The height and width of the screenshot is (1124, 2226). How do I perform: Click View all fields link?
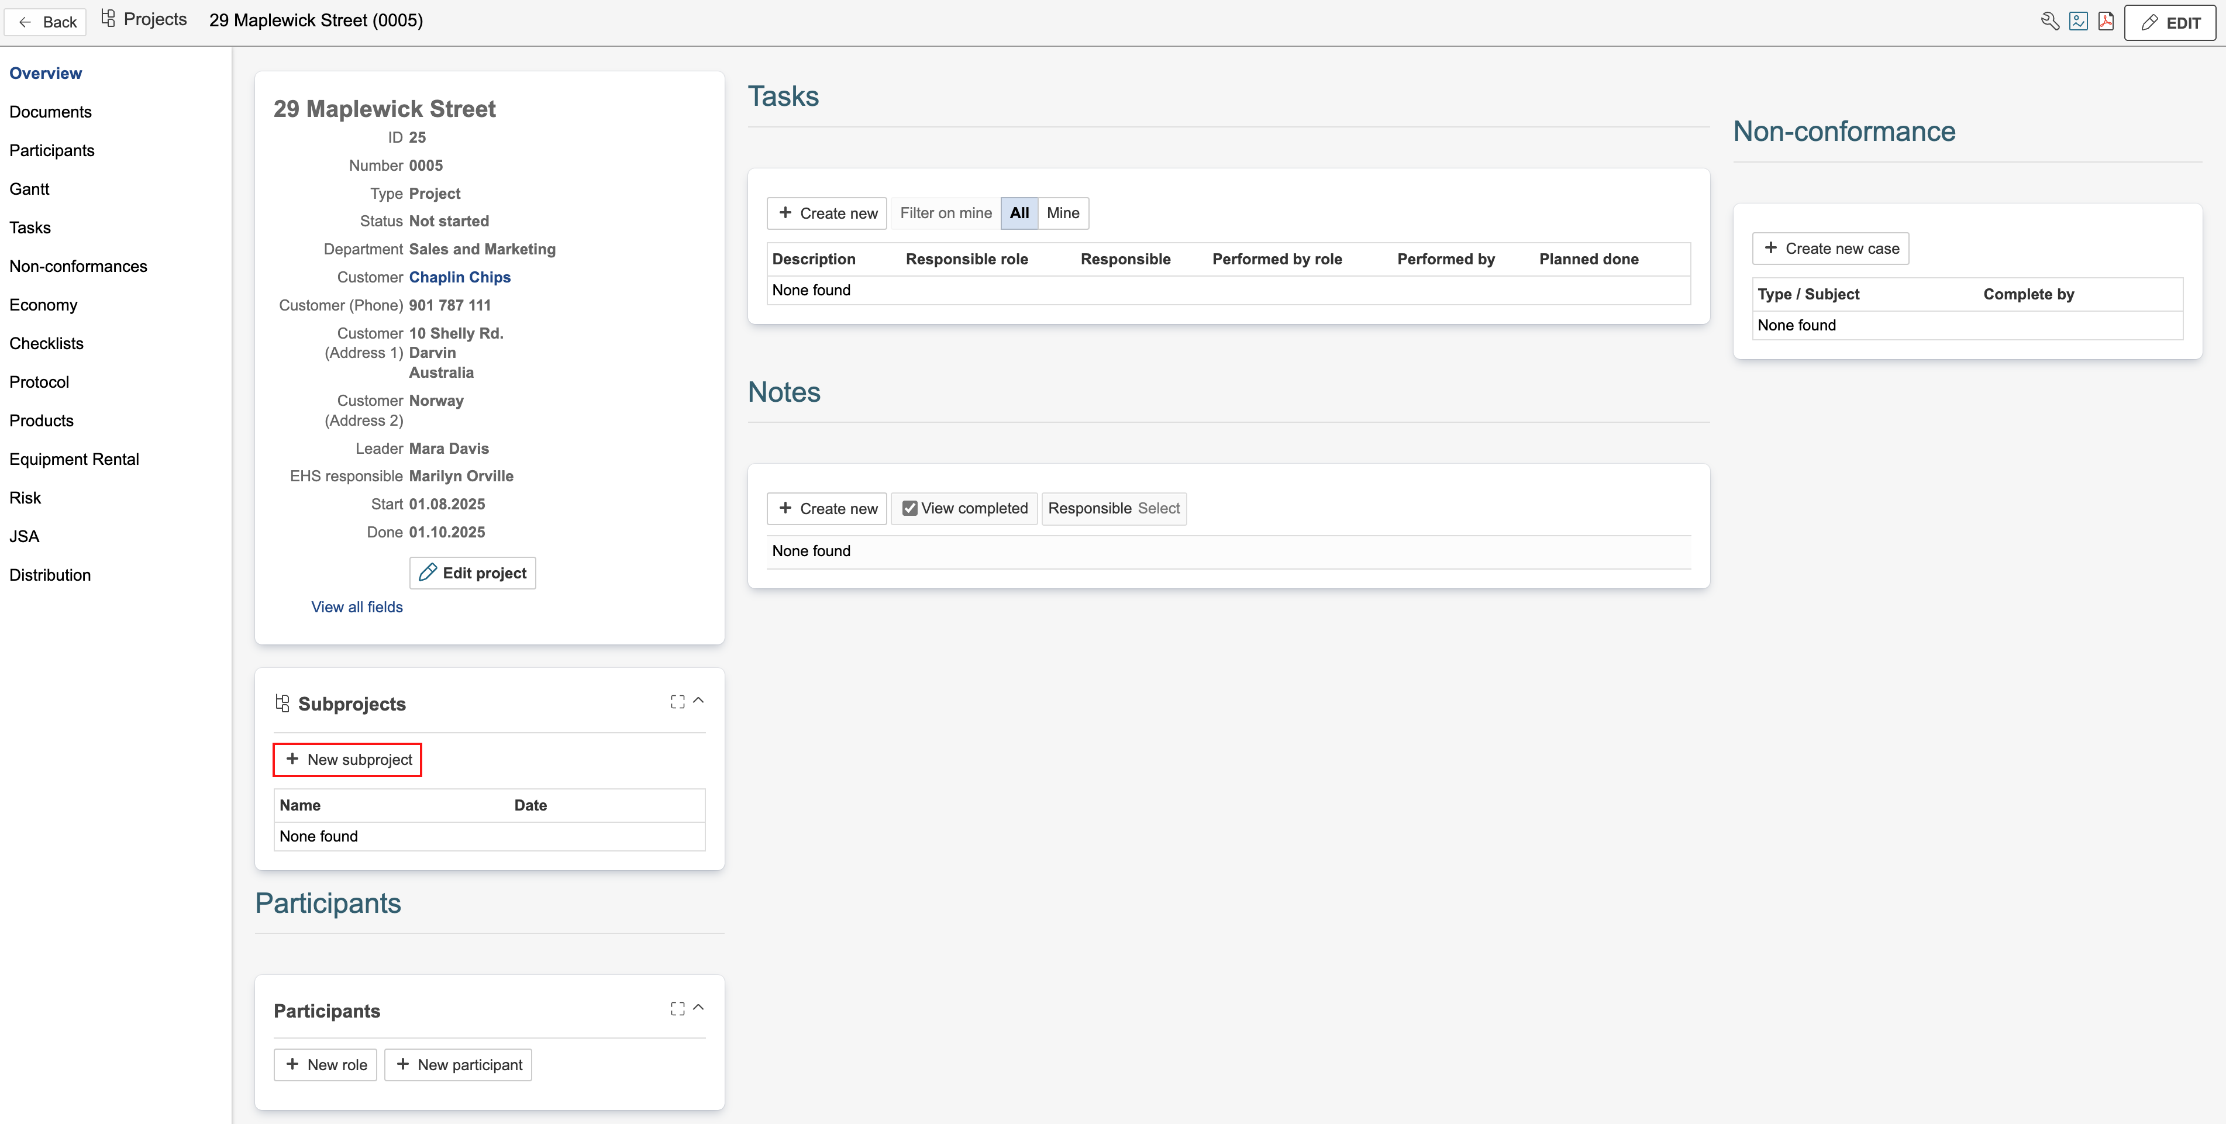[357, 608]
